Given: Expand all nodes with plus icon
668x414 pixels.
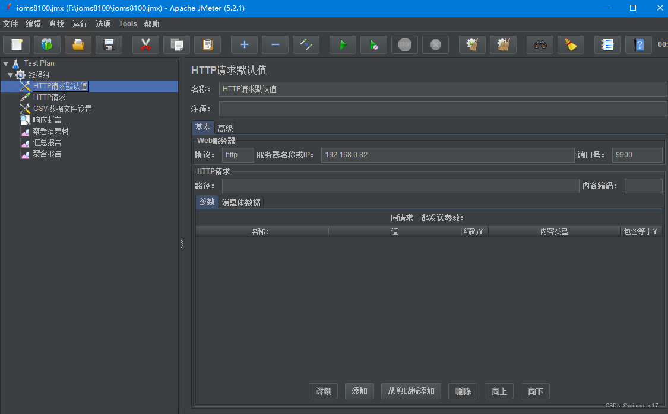Looking at the screenshot, I should [244, 44].
